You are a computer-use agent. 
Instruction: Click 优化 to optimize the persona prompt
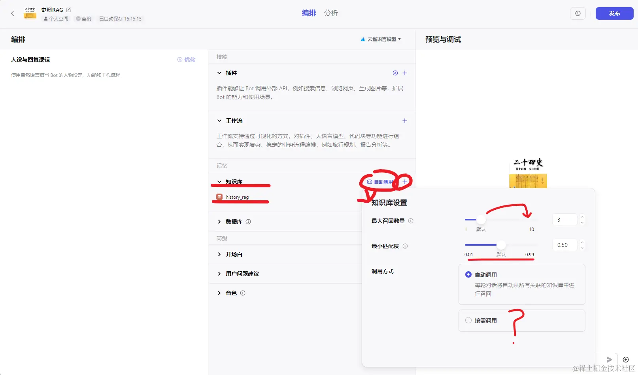pos(186,60)
